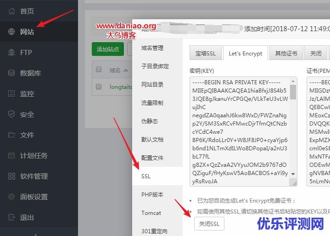Click the 密钥(KEY) label

pos(201,71)
